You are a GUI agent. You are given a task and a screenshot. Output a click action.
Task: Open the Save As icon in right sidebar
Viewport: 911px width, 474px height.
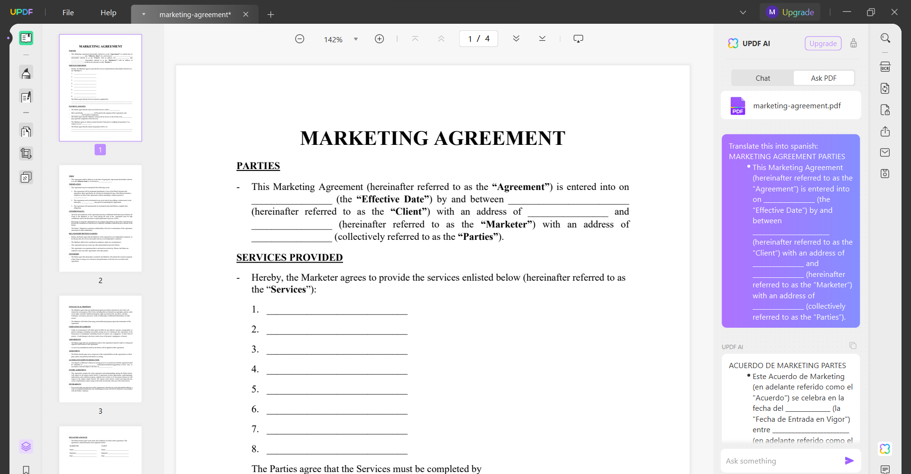(885, 173)
